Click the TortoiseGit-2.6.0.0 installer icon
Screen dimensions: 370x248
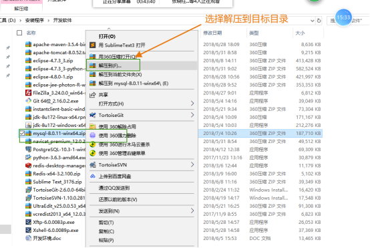[x=28, y=190]
